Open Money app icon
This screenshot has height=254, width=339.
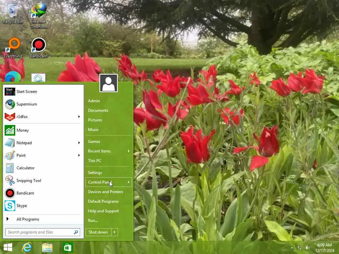[10, 130]
